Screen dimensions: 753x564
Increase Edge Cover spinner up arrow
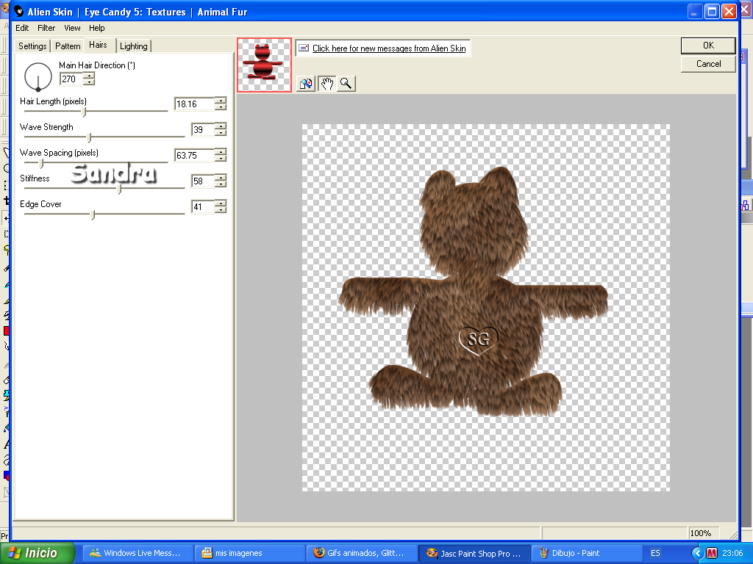[x=221, y=203]
